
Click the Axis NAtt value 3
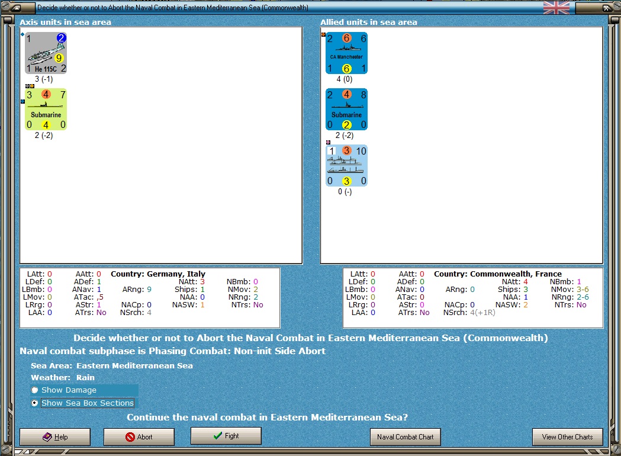202,282
